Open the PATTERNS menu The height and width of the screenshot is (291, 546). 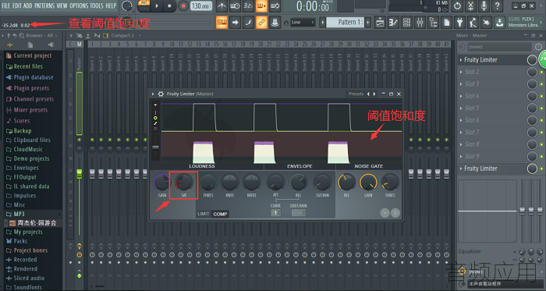(44, 6)
